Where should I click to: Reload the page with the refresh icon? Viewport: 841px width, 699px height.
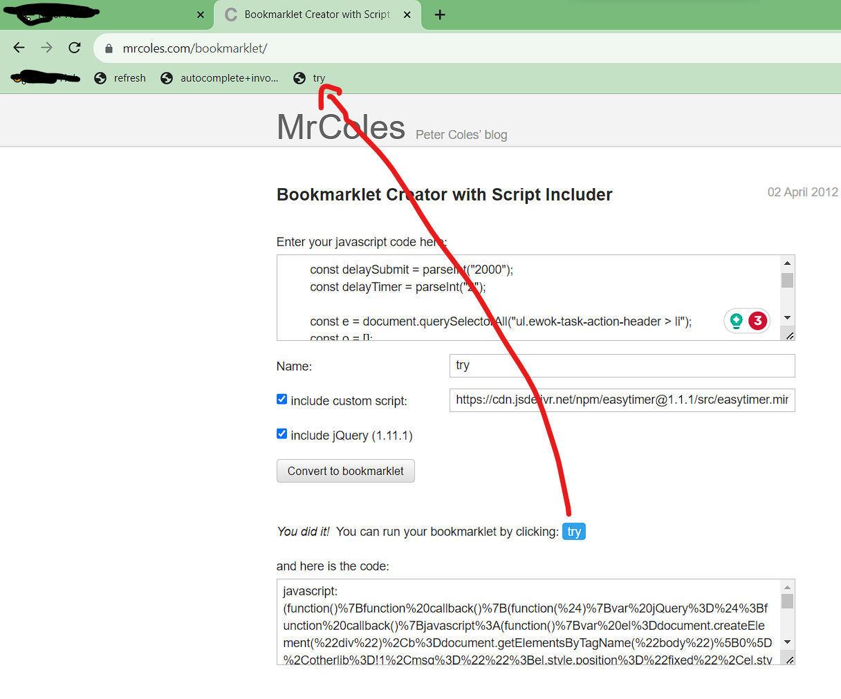point(75,48)
